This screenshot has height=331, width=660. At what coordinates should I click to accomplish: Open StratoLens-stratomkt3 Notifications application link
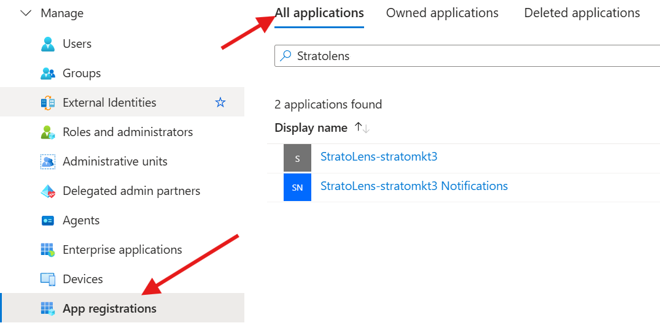tap(414, 186)
